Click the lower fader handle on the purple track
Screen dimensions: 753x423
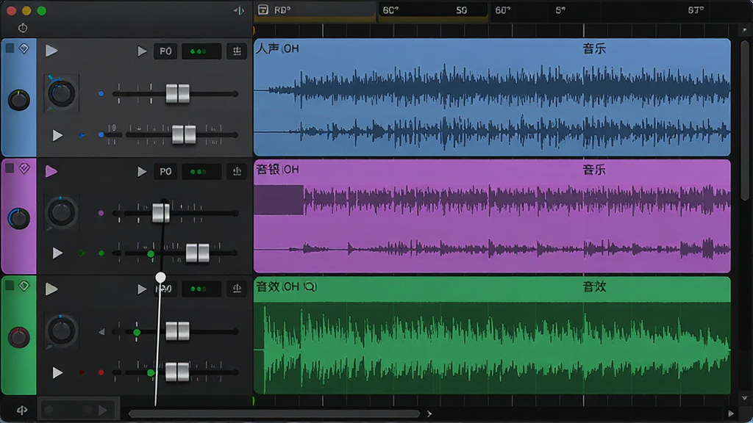(x=197, y=253)
